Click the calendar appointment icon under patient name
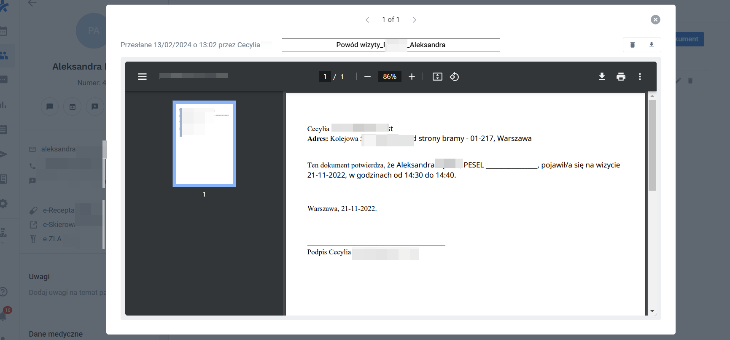This screenshot has height=340, width=730. (x=73, y=106)
